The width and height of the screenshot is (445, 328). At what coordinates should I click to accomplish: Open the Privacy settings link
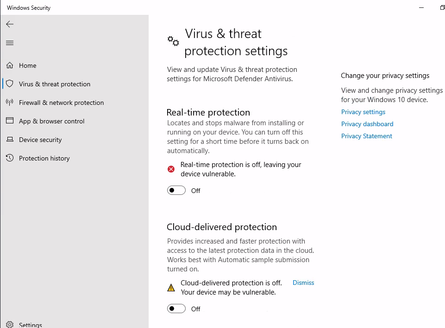pyautogui.click(x=363, y=112)
